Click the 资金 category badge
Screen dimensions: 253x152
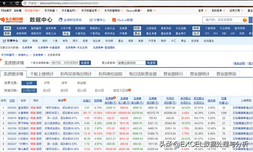[x=66, y=34]
